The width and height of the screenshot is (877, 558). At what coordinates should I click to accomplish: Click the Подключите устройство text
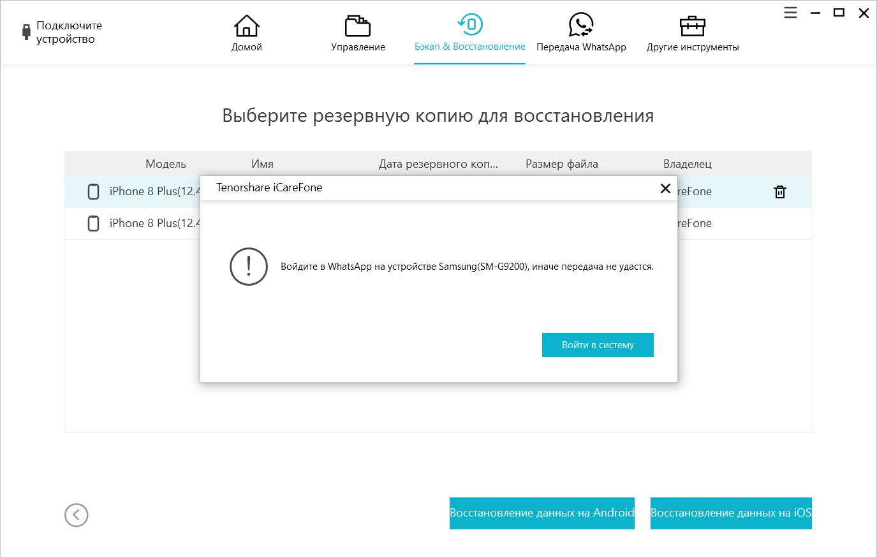tap(69, 32)
